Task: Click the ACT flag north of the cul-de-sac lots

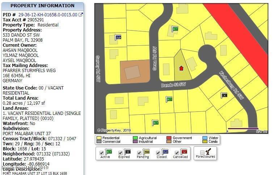Action: point(175,29)
